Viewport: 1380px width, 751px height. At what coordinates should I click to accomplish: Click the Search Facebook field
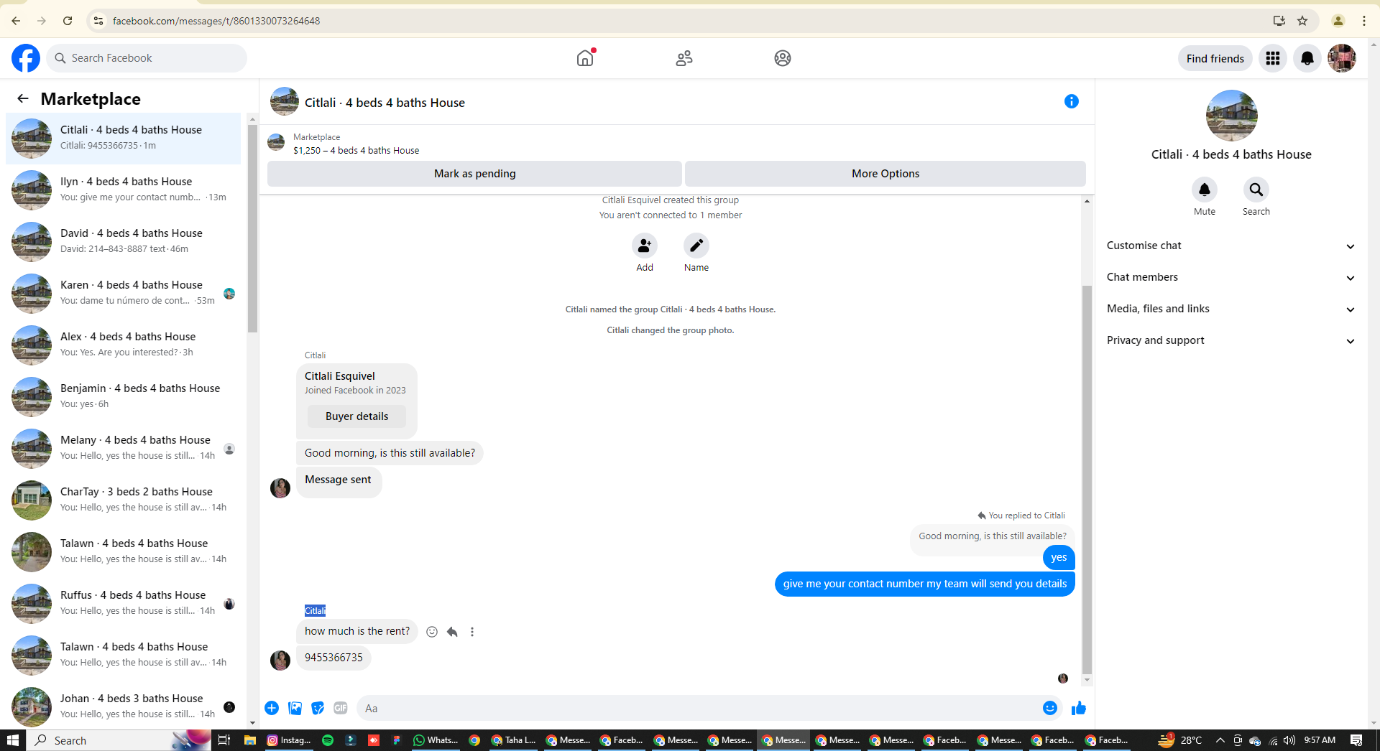(147, 58)
